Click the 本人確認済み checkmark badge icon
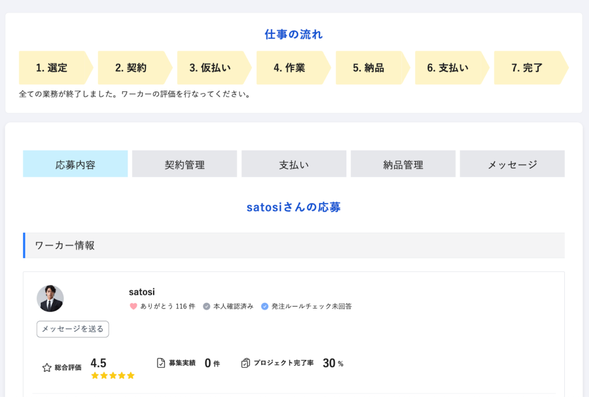 click(x=206, y=306)
